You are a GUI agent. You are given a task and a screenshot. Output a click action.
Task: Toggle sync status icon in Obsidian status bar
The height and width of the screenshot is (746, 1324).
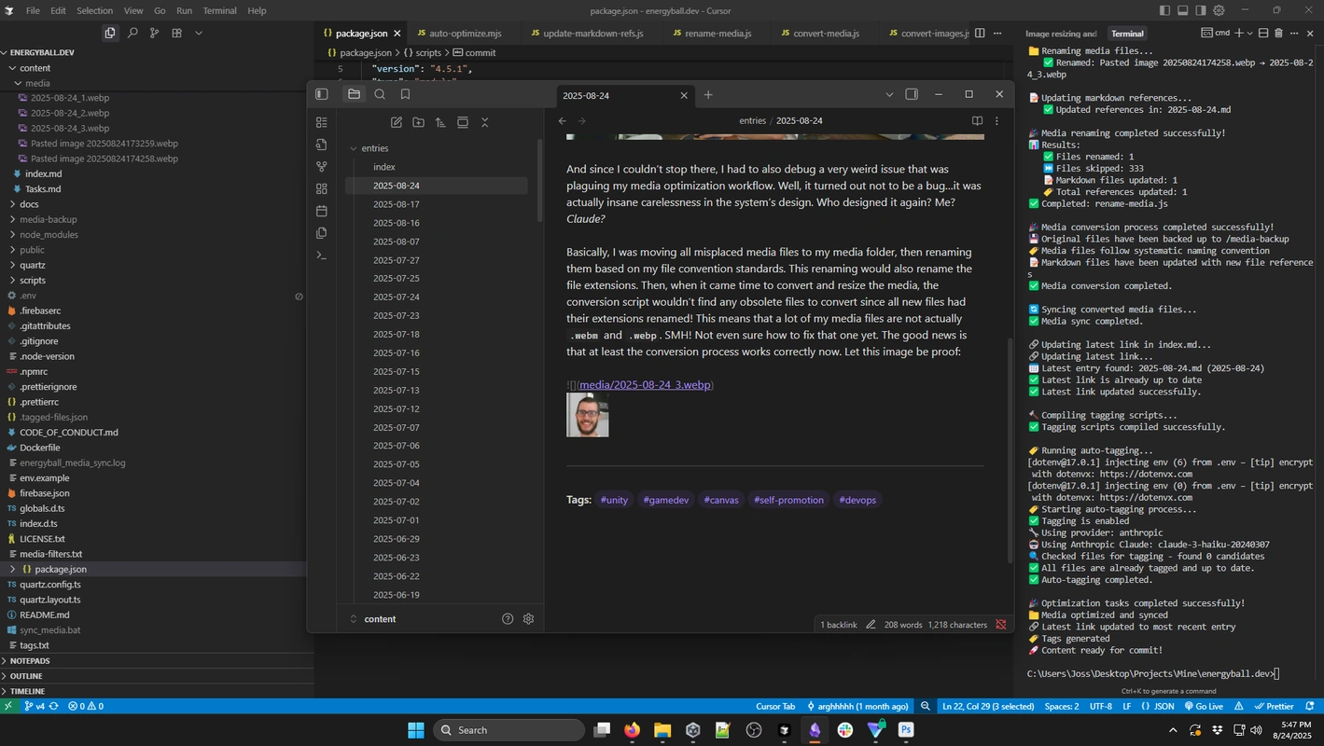[1001, 625]
